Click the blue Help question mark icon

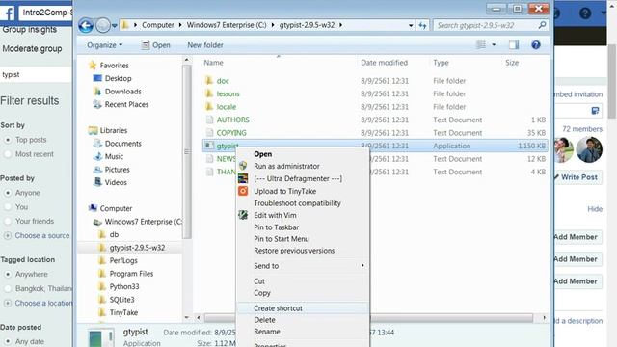pos(536,45)
